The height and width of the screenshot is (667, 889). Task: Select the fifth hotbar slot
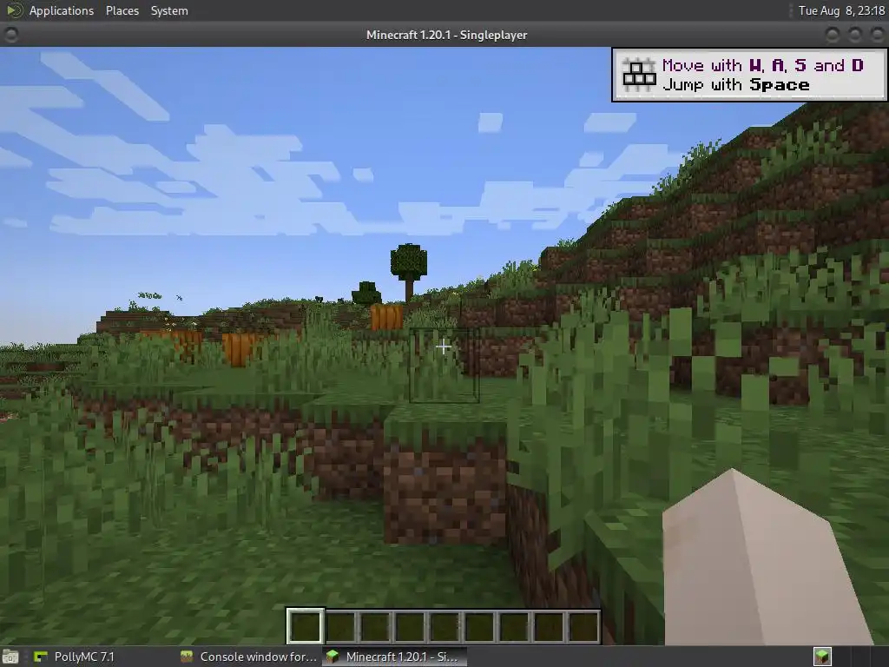[444, 627]
